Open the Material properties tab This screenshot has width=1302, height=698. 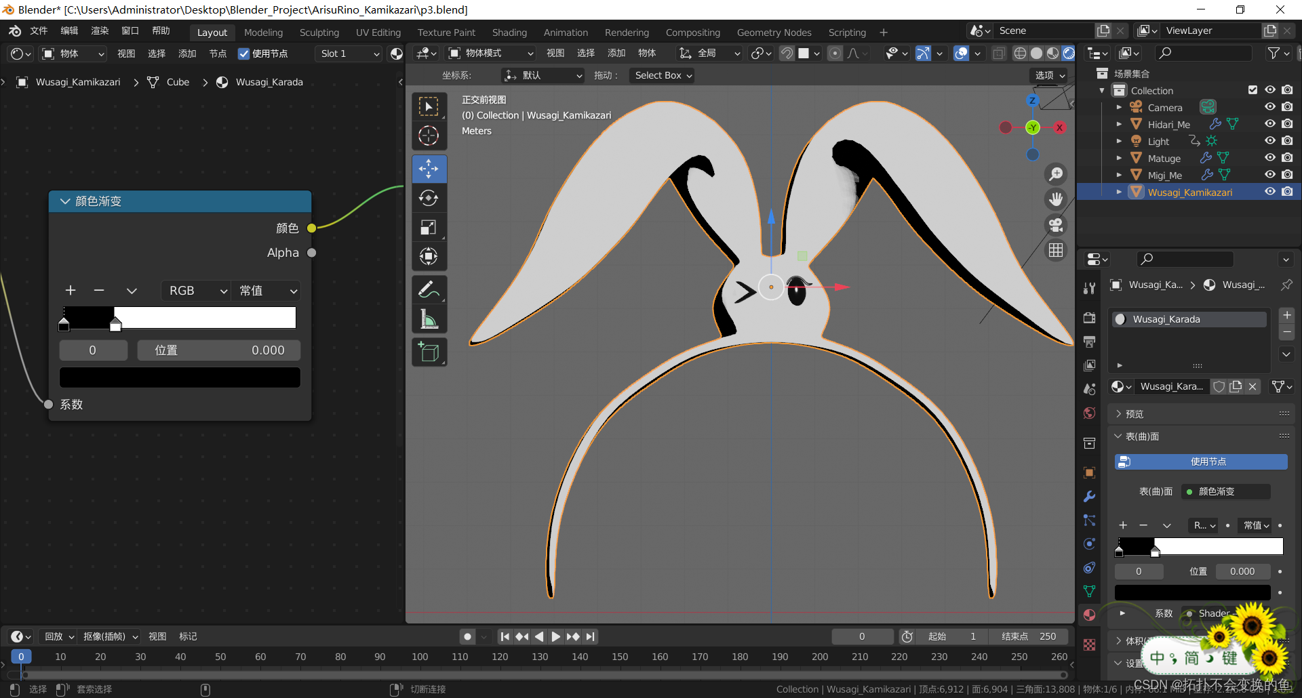point(1089,615)
